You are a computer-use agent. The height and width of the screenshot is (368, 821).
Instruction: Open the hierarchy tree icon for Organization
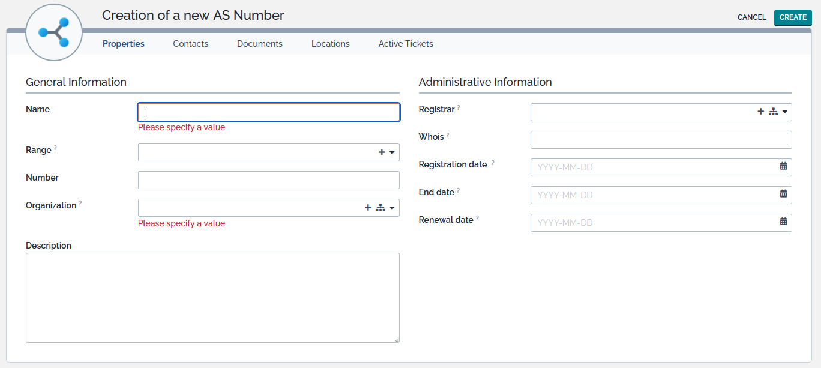pos(380,208)
